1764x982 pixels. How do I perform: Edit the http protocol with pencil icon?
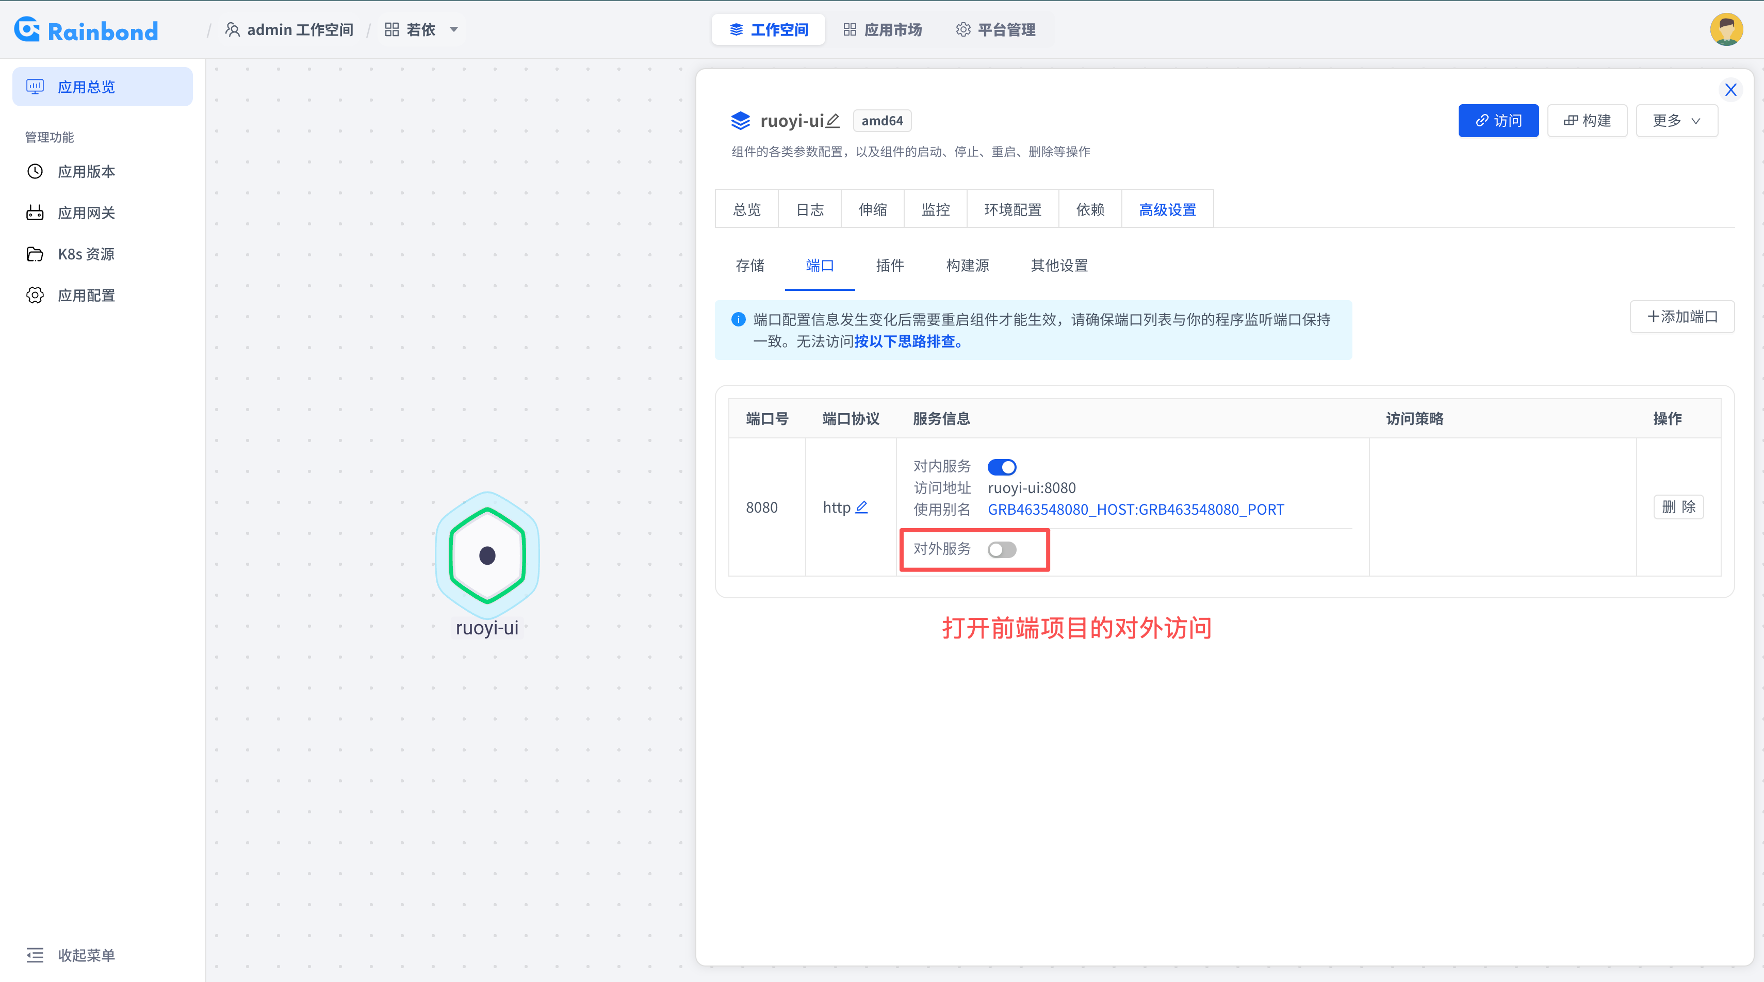click(x=861, y=507)
